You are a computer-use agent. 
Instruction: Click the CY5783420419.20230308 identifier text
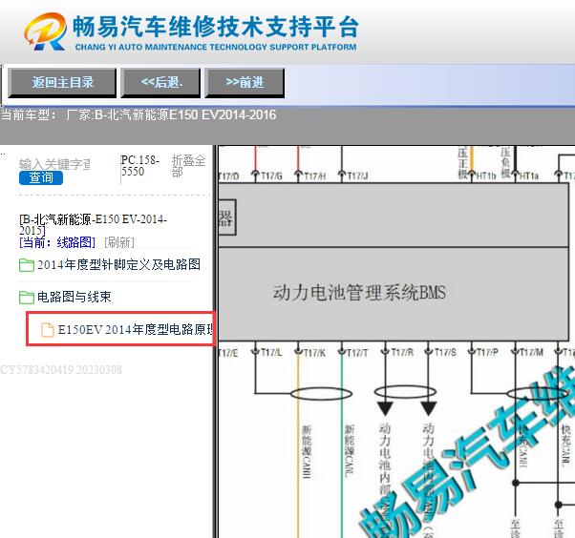pos(61,370)
